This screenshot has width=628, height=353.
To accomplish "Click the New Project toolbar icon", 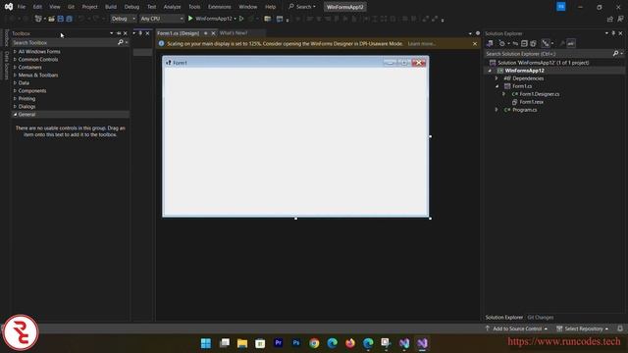I will (x=38, y=19).
